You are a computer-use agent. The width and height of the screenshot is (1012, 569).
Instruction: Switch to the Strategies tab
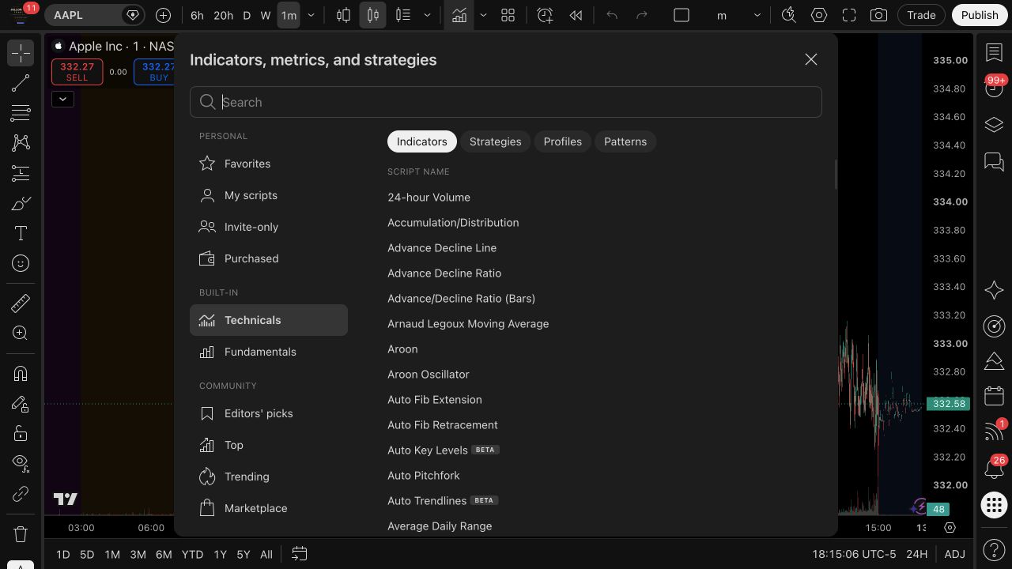(495, 141)
